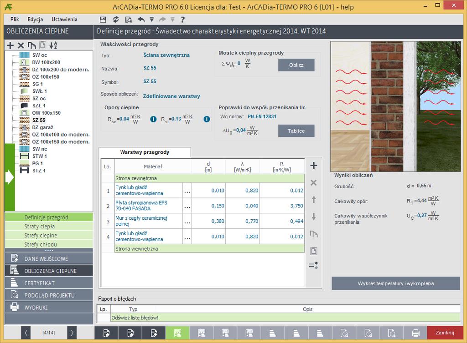Click the refresh arrows toolbar icon
The width and height of the screenshot is (467, 343).
pos(115,20)
